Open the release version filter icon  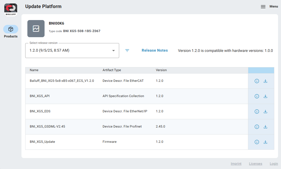[127, 51]
